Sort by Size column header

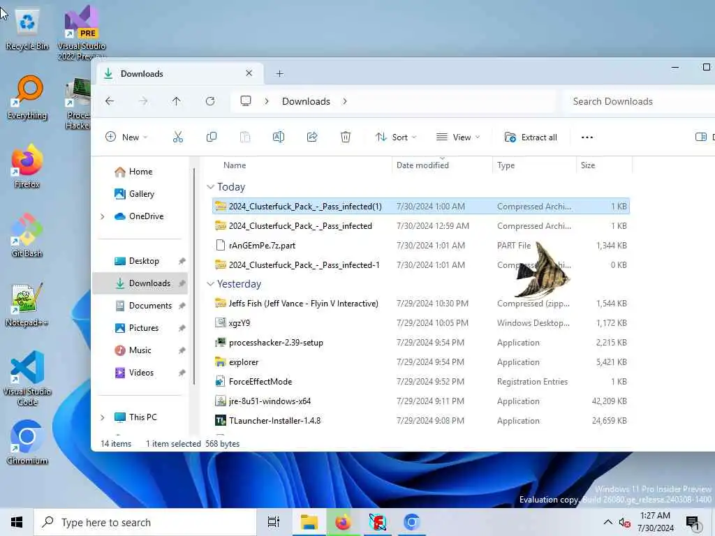(x=604, y=165)
